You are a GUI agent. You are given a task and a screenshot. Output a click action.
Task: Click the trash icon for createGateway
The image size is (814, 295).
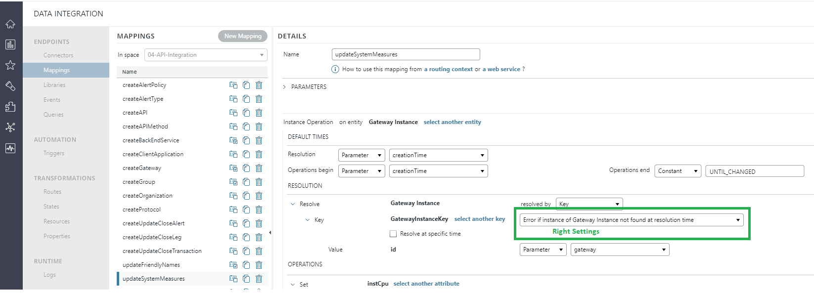click(259, 168)
